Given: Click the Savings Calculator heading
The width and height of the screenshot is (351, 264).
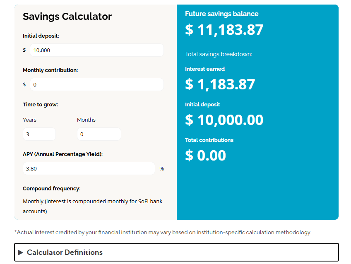Looking at the screenshot, I should pos(67,17).
